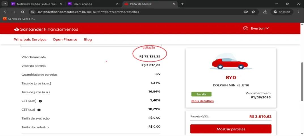Click the BYD vehicle brand heading
This screenshot has height=136, width=304.
[231, 78]
